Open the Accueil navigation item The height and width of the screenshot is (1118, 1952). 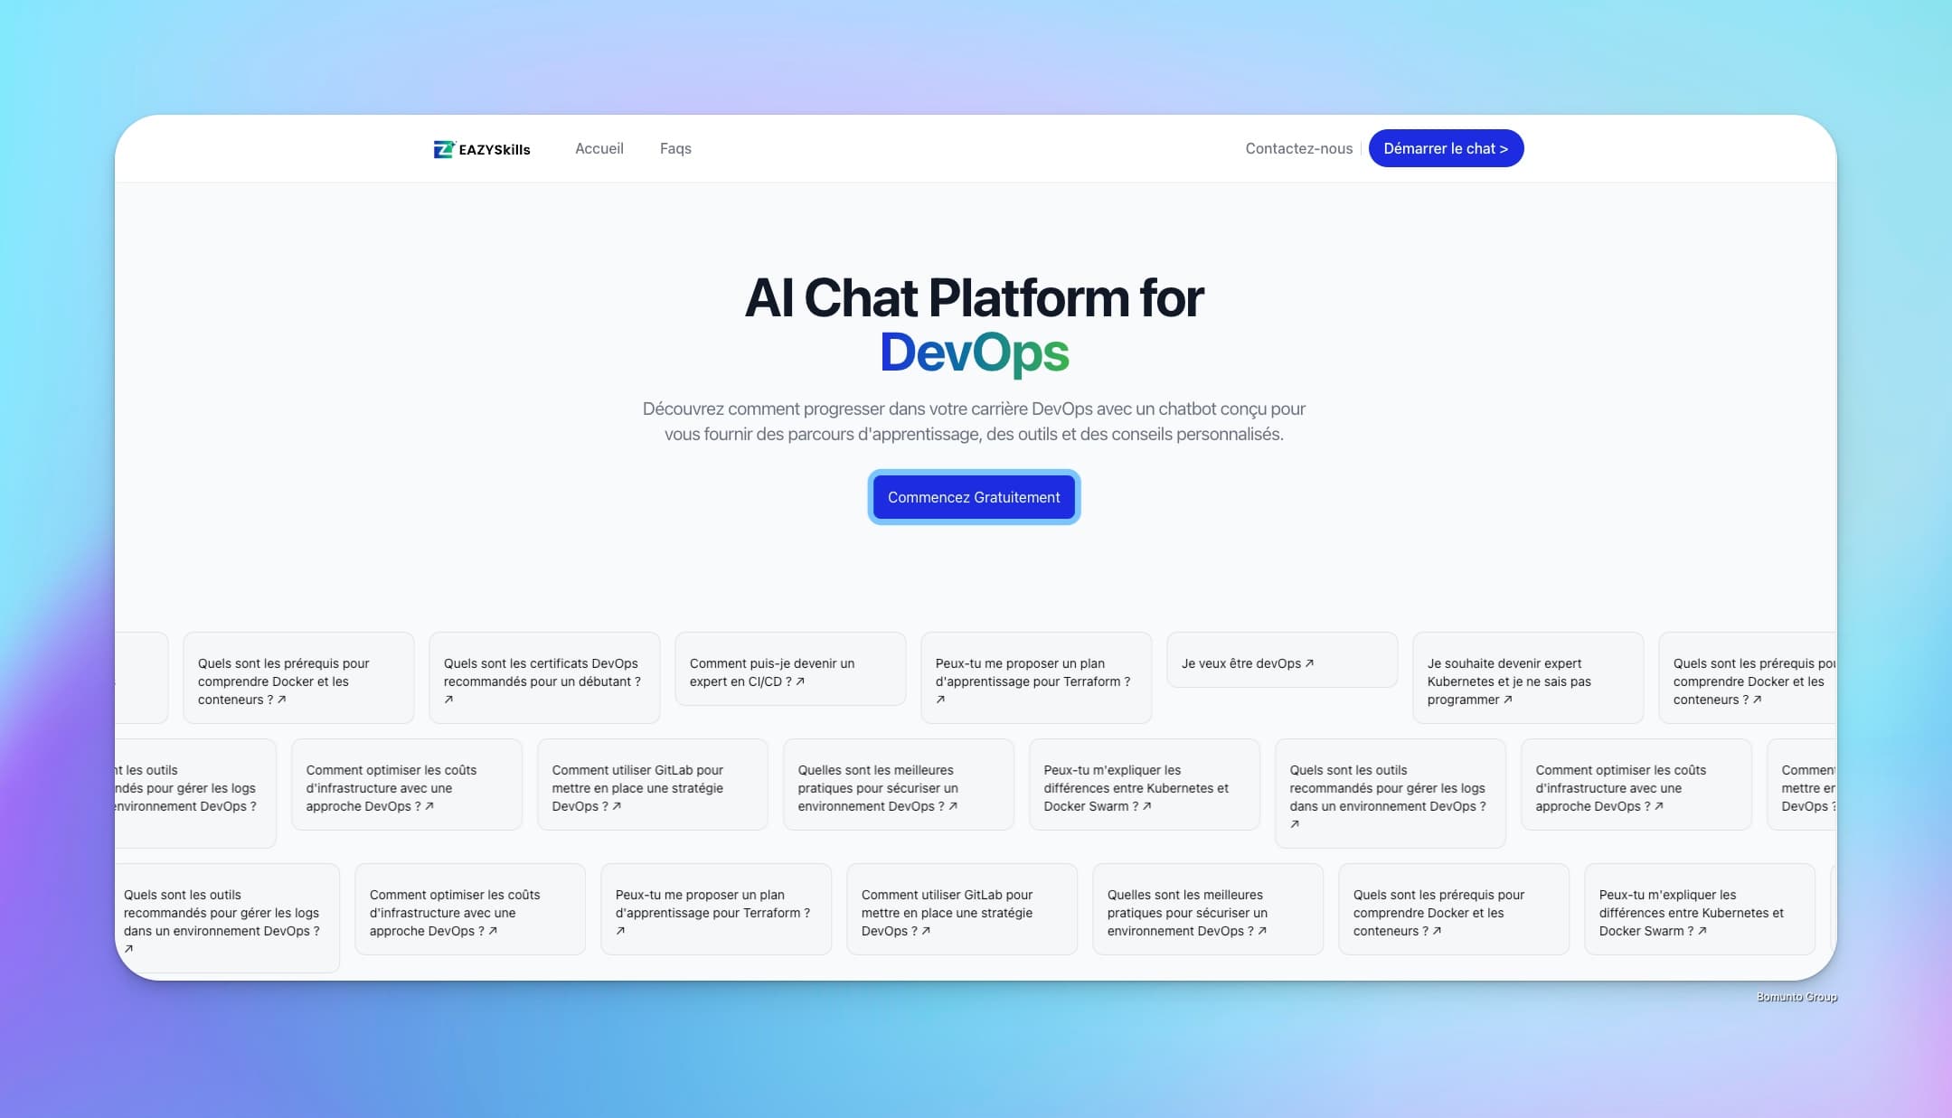[599, 148]
